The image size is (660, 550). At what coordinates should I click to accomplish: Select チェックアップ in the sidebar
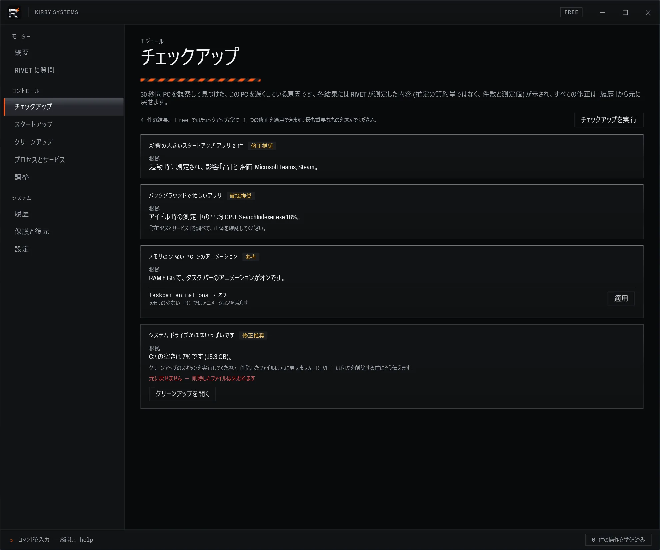coord(63,107)
